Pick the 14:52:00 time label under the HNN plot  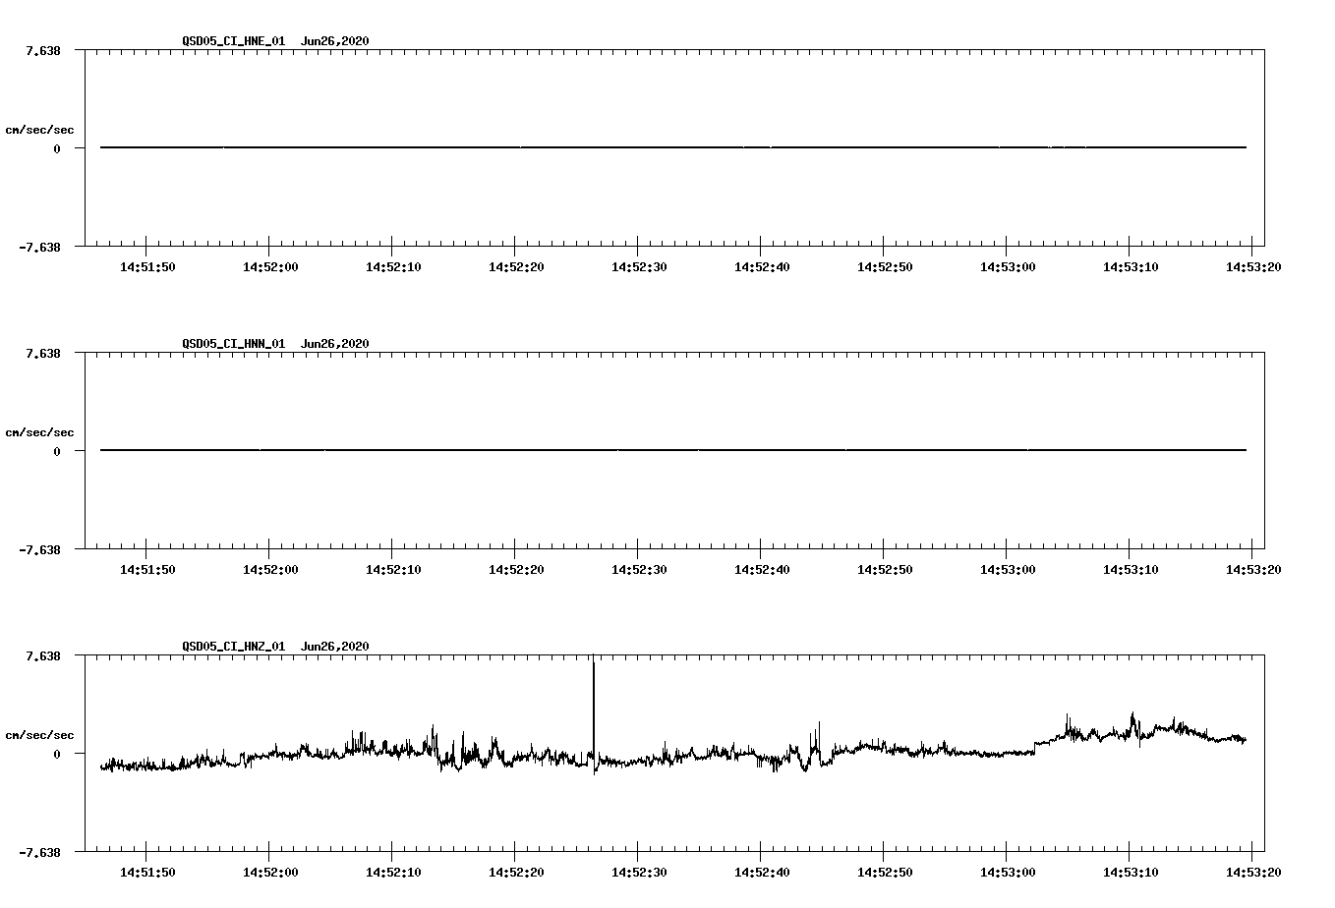(x=270, y=569)
